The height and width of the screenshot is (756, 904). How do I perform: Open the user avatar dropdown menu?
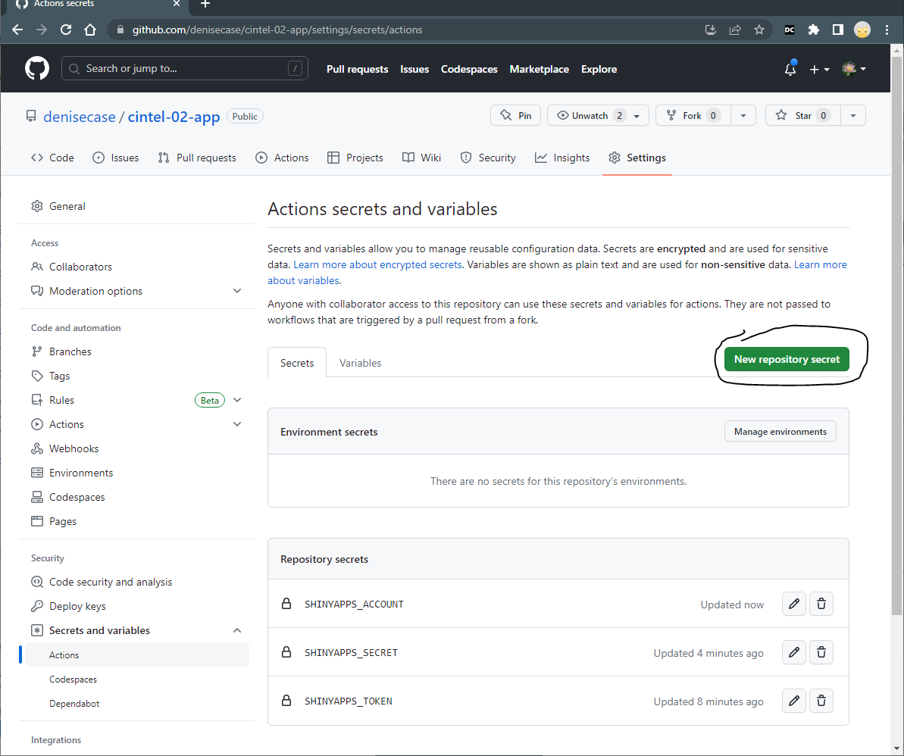tap(854, 69)
